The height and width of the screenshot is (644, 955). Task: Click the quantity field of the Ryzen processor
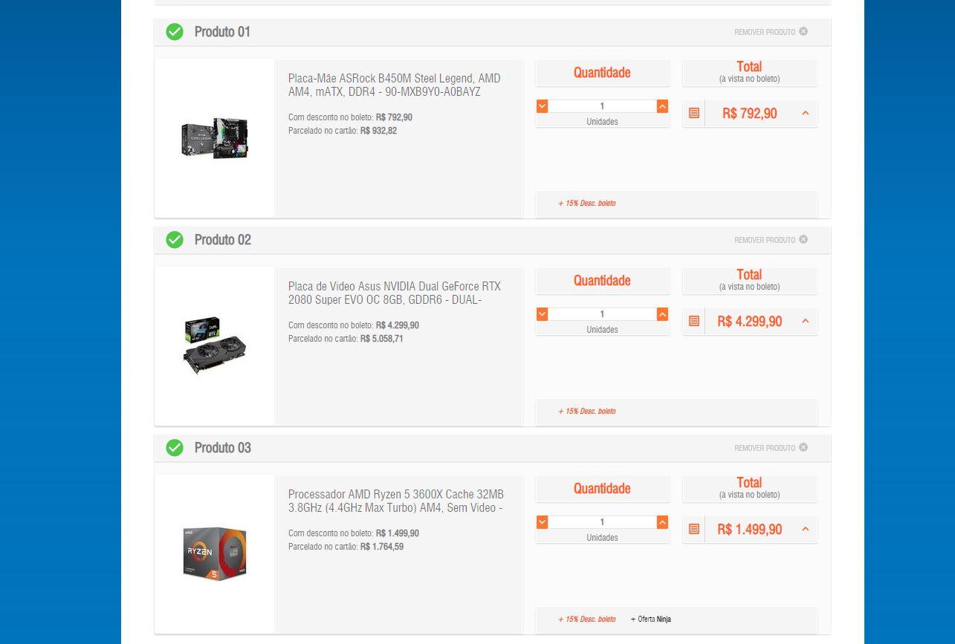[602, 522]
